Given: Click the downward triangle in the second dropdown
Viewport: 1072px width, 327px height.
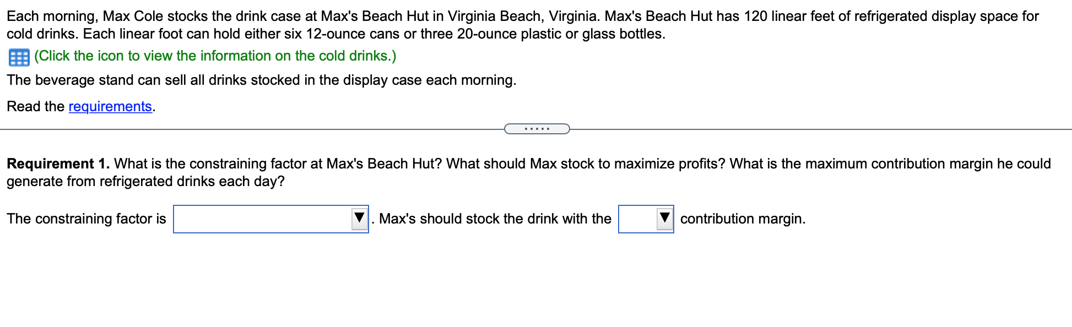Looking at the screenshot, I should [665, 219].
